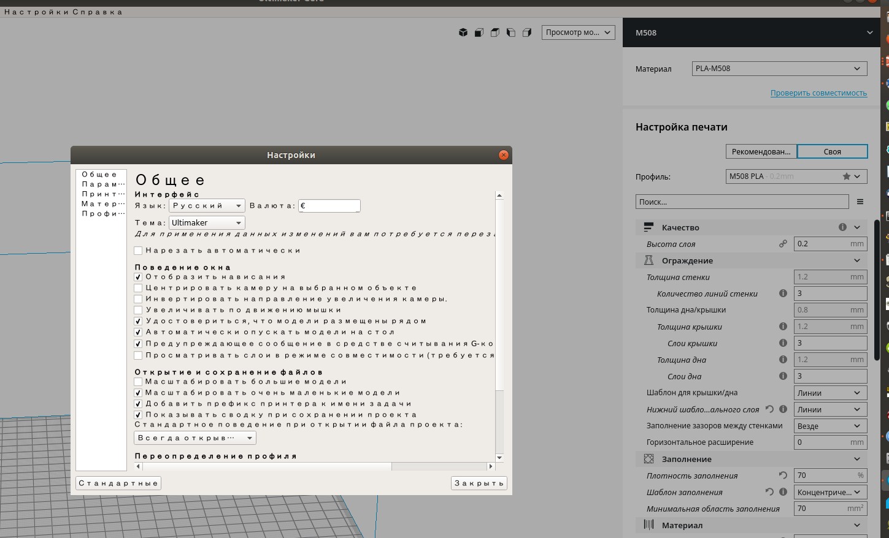Click the Поиск... settings search field
The image size is (889, 538).
point(742,202)
